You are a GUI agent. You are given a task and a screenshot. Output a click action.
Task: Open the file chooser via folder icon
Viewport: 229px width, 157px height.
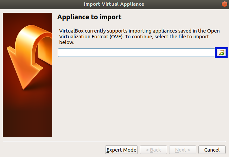coord(221,53)
